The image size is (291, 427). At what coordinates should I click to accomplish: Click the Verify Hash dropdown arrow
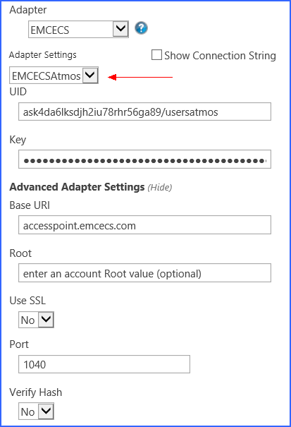click(46, 411)
